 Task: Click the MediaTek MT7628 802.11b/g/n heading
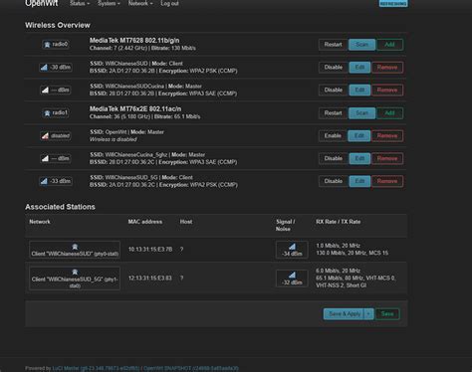point(134,41)
